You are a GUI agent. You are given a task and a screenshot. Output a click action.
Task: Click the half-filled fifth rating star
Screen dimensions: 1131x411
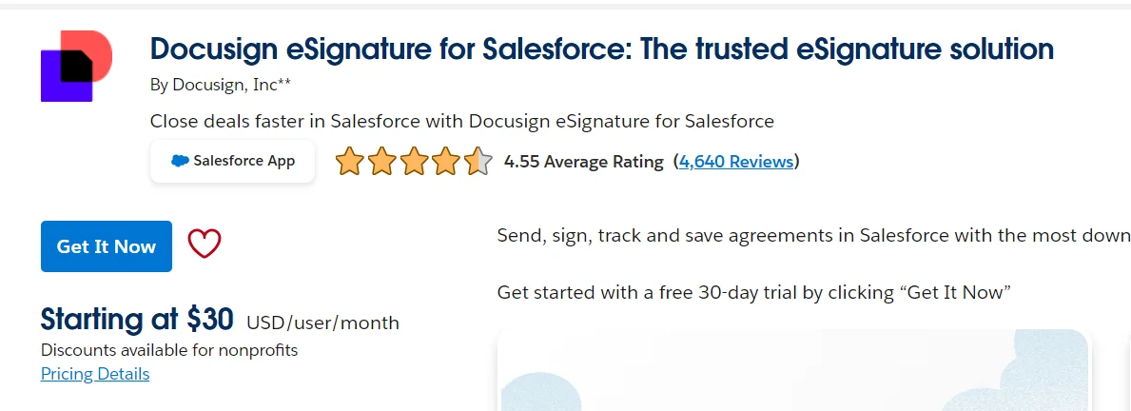(x=478, y=162)
